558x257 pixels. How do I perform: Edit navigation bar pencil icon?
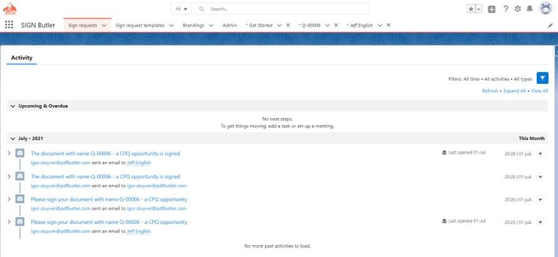[550, 26]
